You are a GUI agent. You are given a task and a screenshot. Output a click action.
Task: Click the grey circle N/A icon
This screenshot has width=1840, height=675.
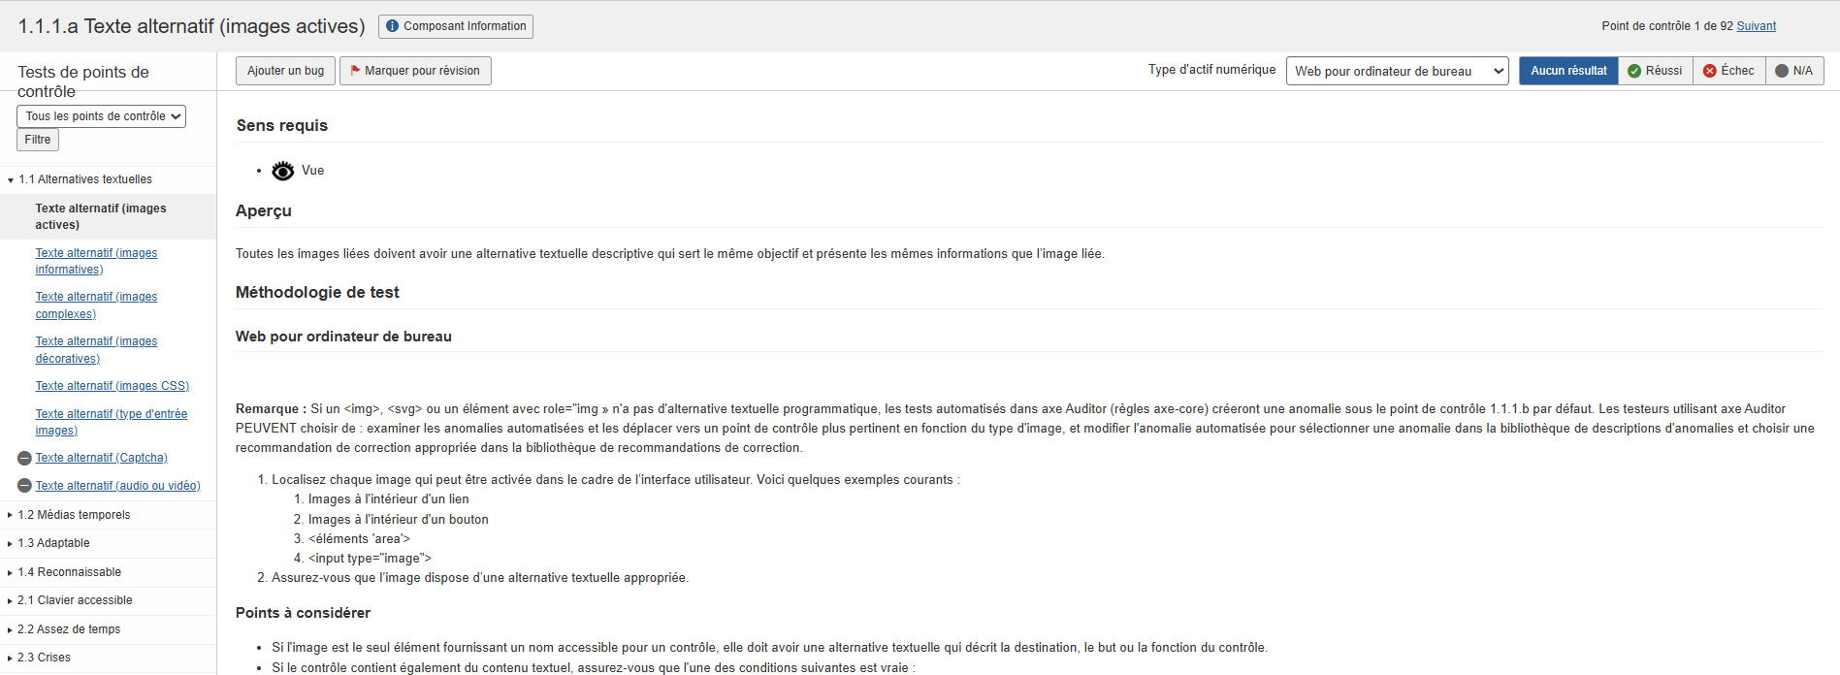point(1782,71)
